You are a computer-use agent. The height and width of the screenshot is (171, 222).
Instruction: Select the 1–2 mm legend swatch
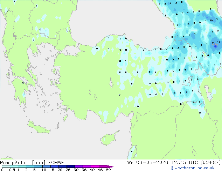click(22, 166)
